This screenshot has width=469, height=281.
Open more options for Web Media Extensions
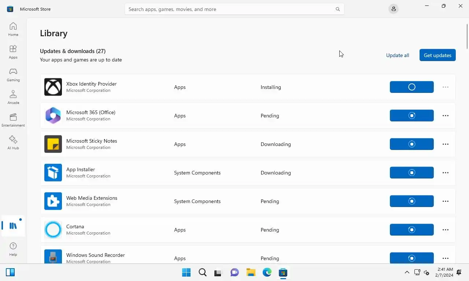(446, 201)
